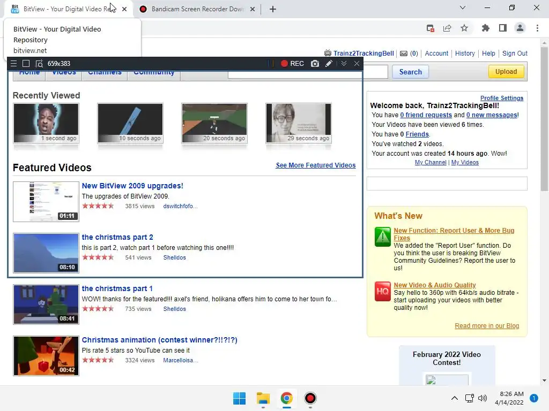Open the 0 friend requests link
This screenshot has height=411, width=549.
pyautogui.click(x=426, y=115)
